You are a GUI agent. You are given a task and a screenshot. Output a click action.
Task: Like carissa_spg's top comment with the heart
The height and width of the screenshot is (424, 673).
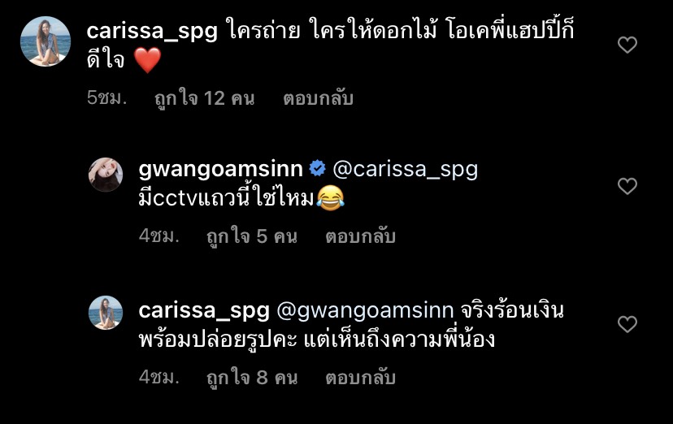tap(627, 45)
